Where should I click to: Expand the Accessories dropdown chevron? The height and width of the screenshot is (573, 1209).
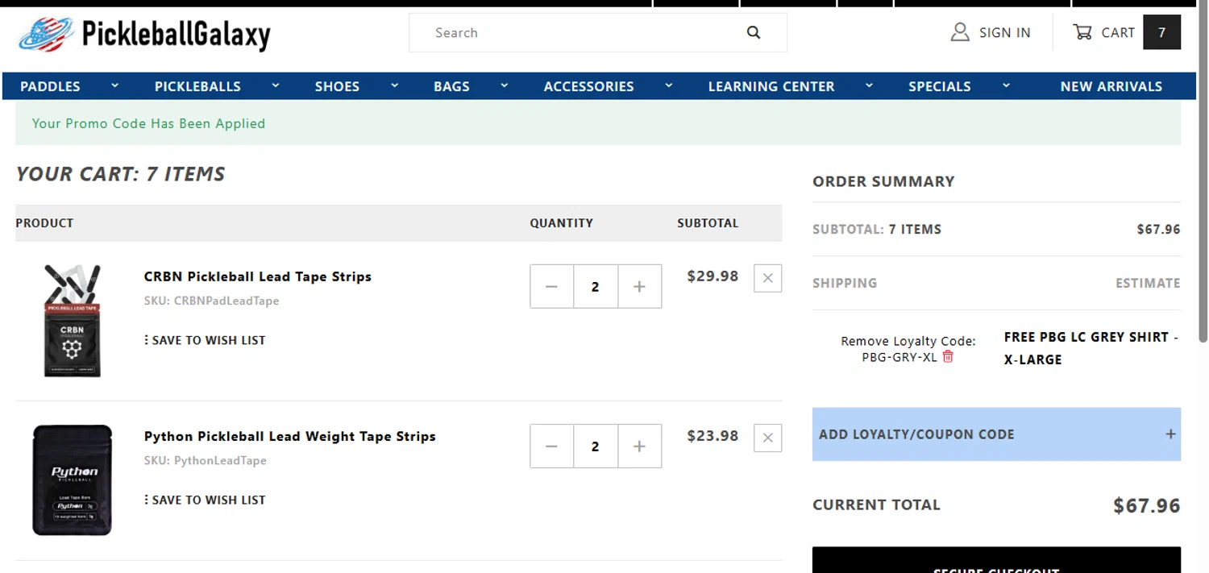tap(668, 85)
